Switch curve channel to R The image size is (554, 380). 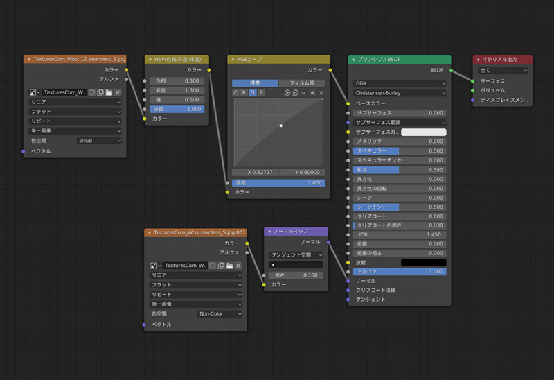pos(244,92)
